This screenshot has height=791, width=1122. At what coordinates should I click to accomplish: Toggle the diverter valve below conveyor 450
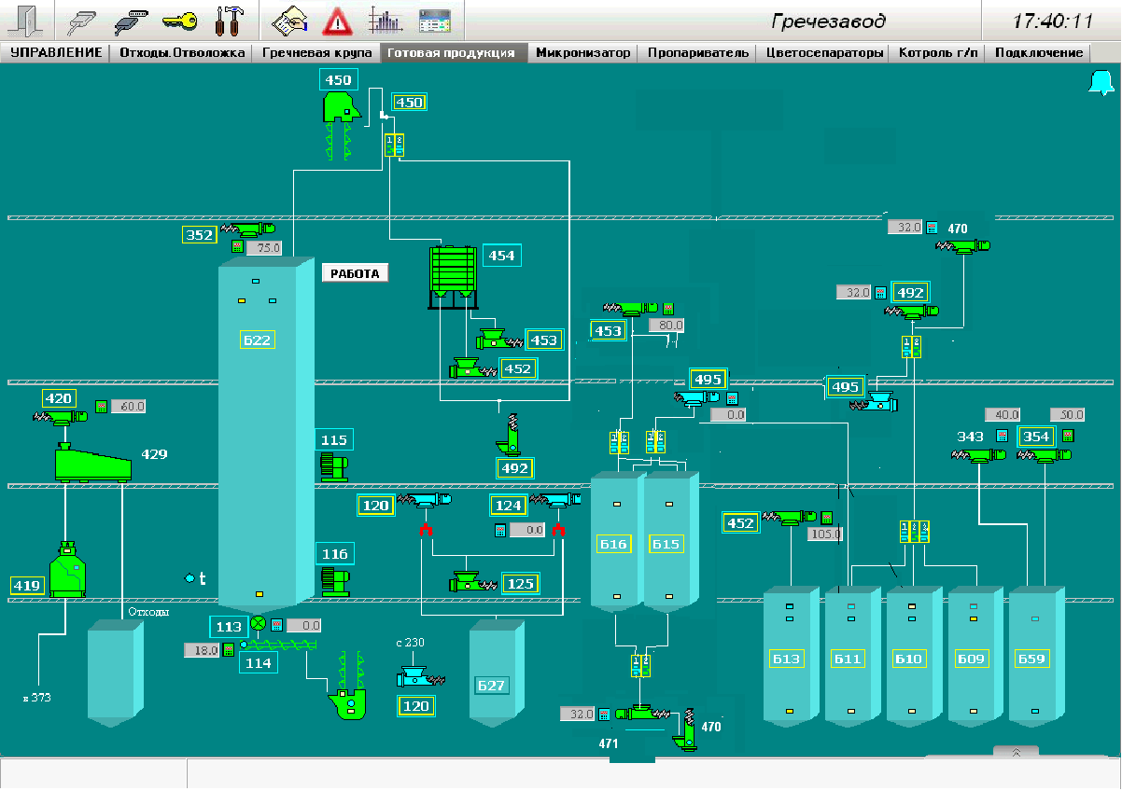tap(395, 145)
